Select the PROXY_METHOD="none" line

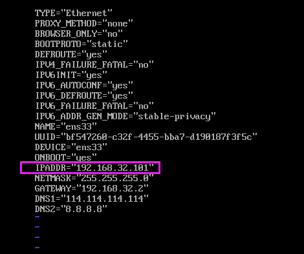[84, 23]
